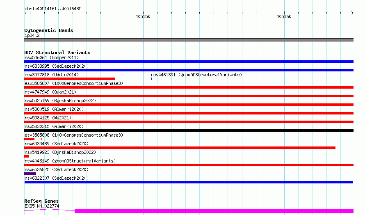Click the RefSeq Genes track title
365x215 pixels.
tap(41, 201)
